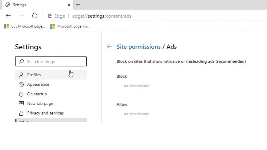Click the Site permissions breadcrumb link
Viewport: 267px width, 150px height.
tap(139, 47)
